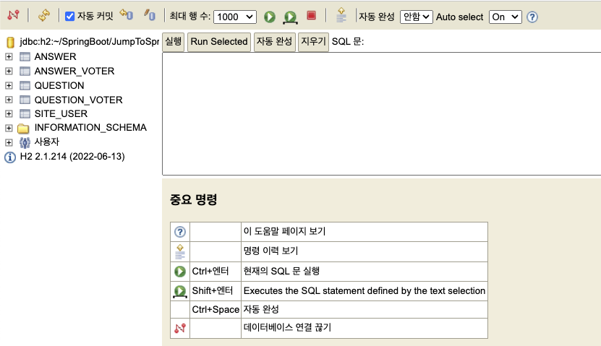Click the 이 도움말 페이지 보기 text

[x=284, y=231]
